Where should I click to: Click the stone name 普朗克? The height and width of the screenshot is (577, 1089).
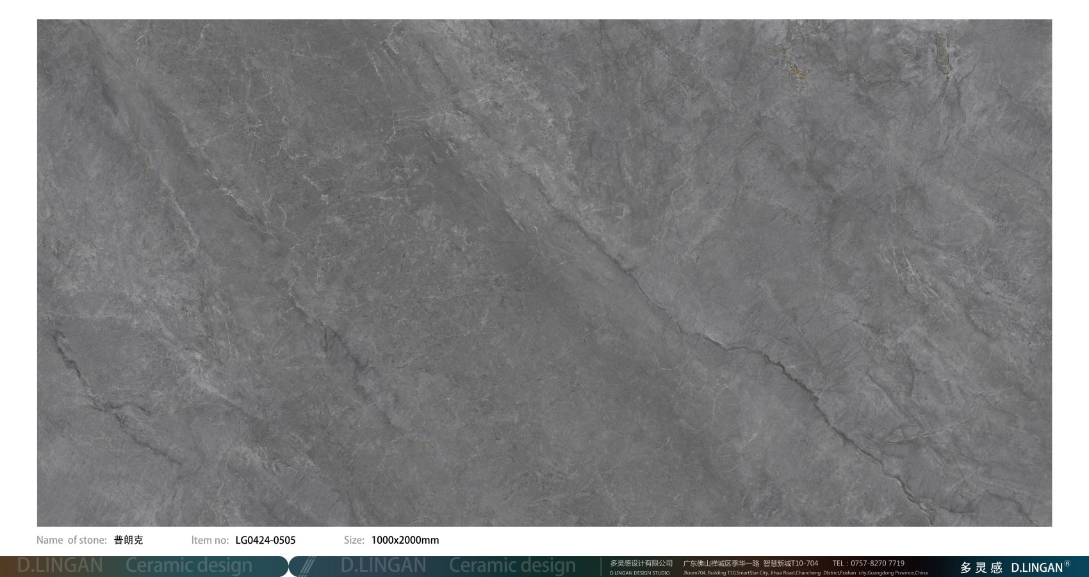[128, 540]
